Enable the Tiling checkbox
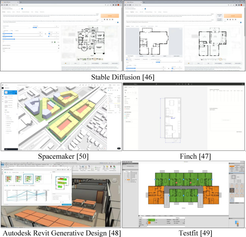 (x=10, y=30)
